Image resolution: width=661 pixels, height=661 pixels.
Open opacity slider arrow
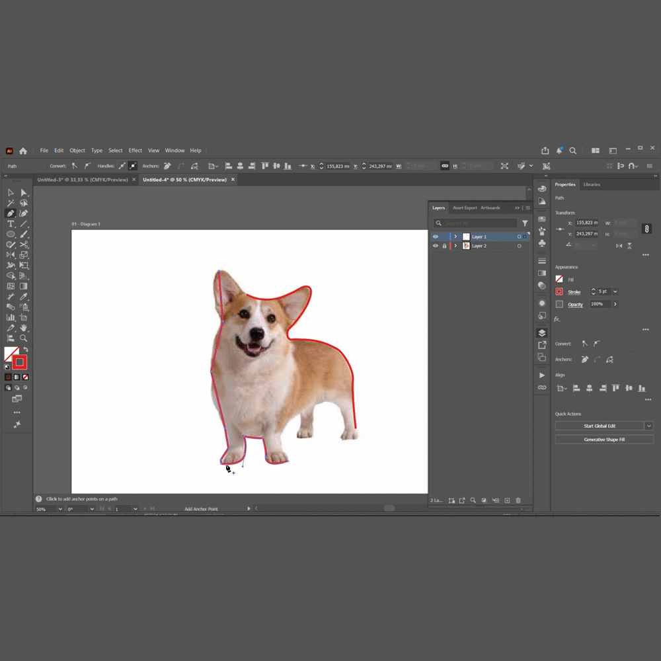click(615, 304)
